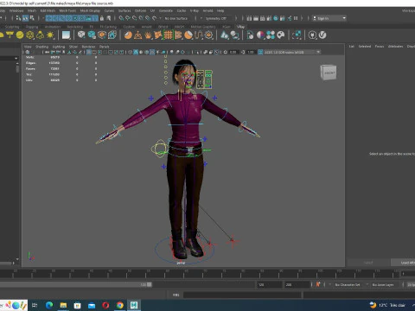This screenshot has height=311, width=415.
Task: Open the Attribute Editor List menu
Action: pyautogui.click(x=352, y=46)
